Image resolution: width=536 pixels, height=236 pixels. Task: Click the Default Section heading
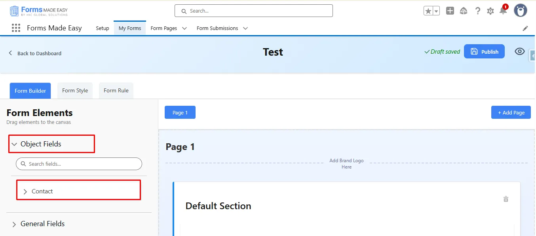tap(218, 206)
